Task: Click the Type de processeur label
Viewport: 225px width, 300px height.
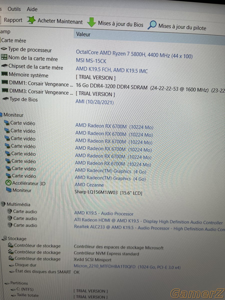Action: coord(30,50)
